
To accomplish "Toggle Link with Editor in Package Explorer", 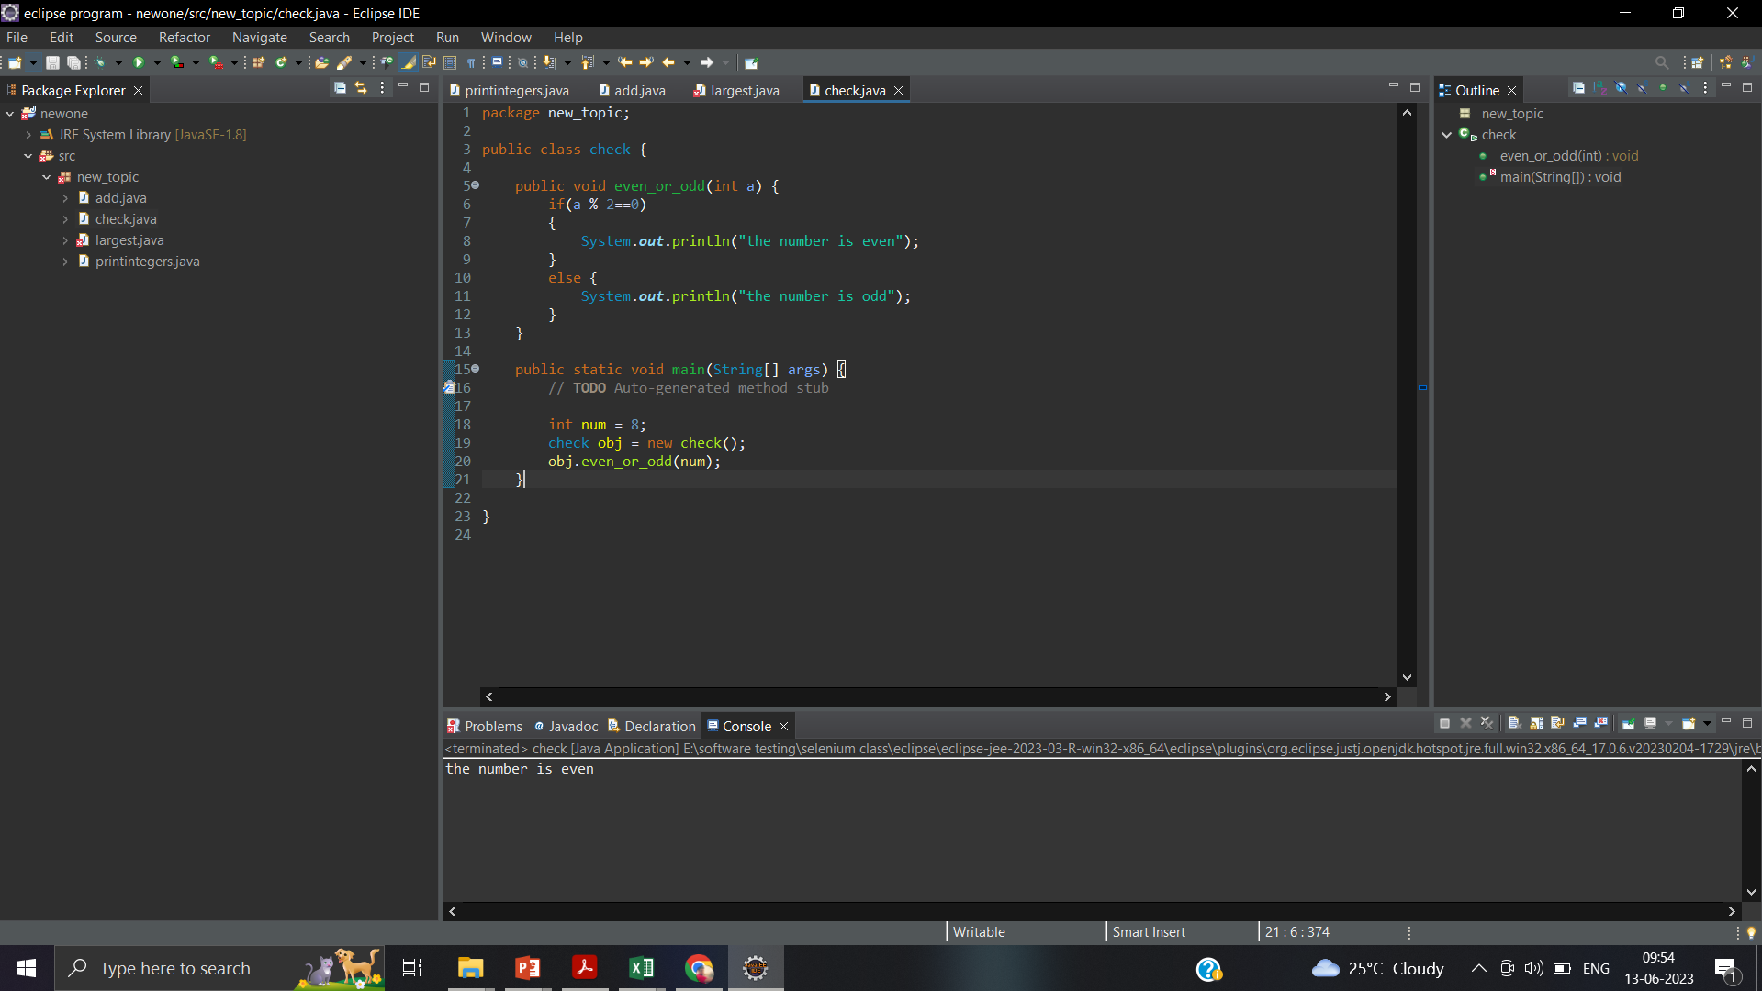I will click(x=361, y=88).
